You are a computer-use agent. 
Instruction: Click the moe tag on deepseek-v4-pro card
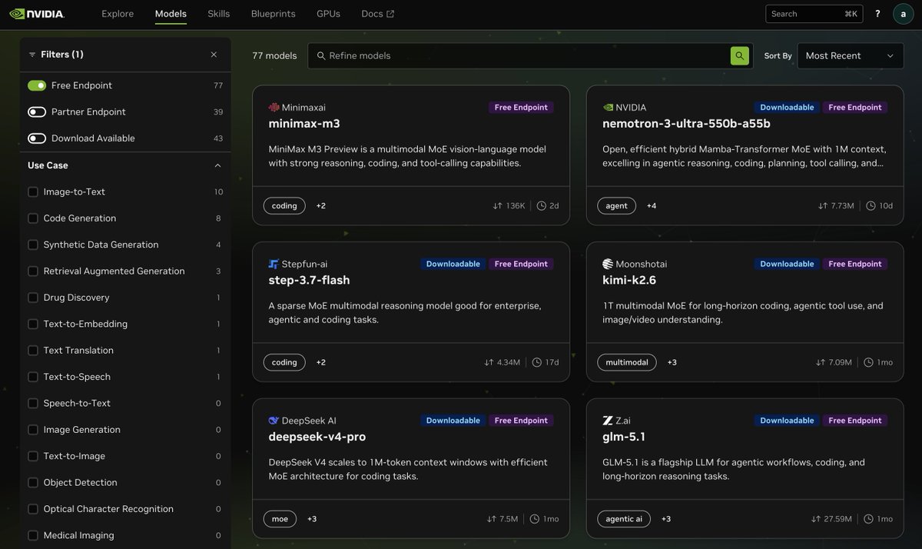(280, 519)
